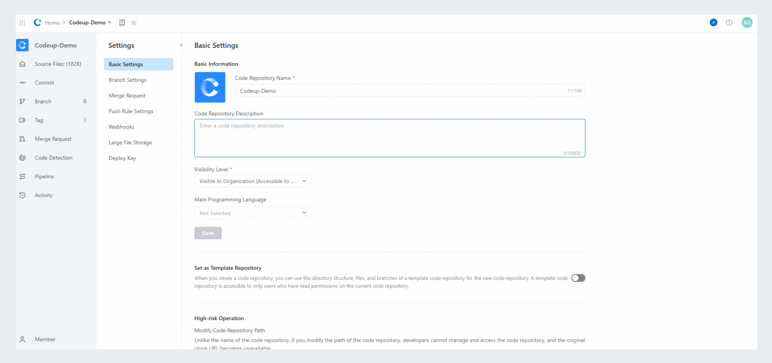The height and width of the screenshot is (363, 772).
Task: Star the Codeup-Demo repository
Action: pyautogui.click(x=134, y=23)
